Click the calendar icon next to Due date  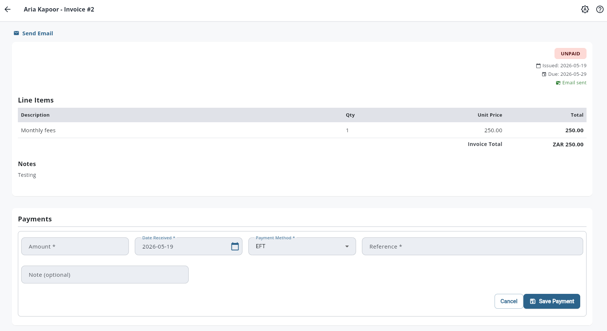544,74
